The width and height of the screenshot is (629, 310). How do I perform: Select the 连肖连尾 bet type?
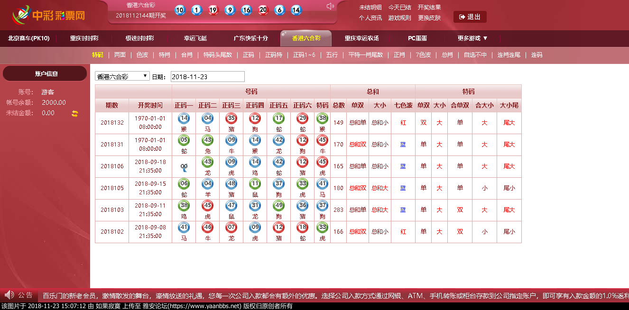(509, 55)
